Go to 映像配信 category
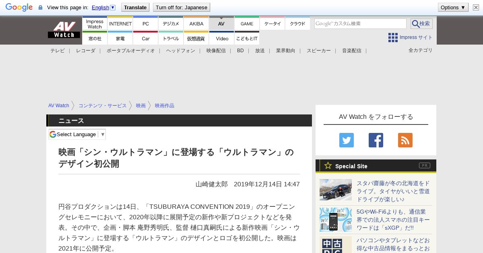483x253 pixels. click(x=216, y=51)
